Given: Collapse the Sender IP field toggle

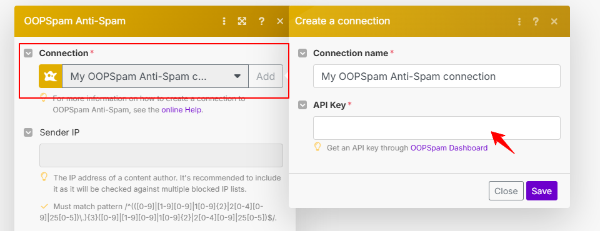Looking at the screenshot, I should (x=28, y=132).
